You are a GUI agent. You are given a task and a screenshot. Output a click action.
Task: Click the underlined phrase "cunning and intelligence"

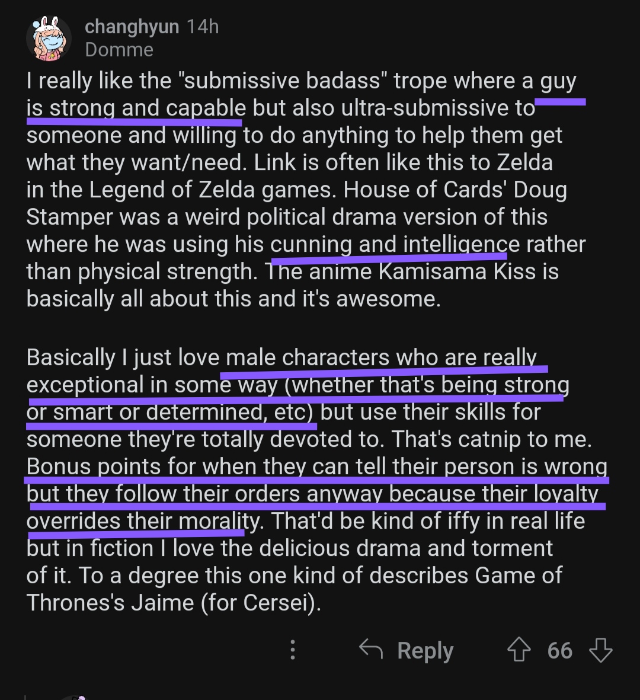tap(395, 244)
